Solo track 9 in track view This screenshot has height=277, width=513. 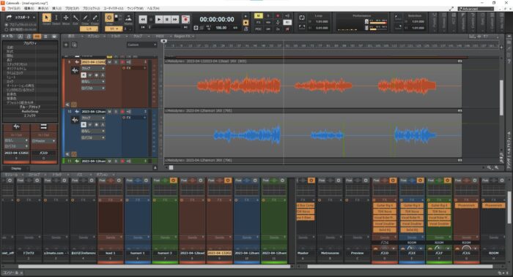tap(116, 61)
